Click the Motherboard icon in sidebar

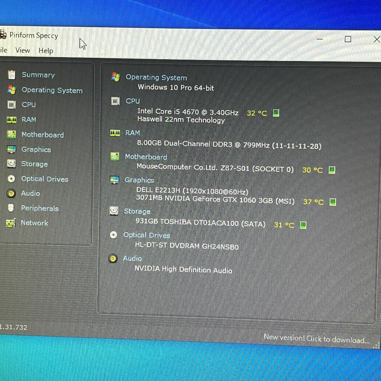(x=11, y=134)
